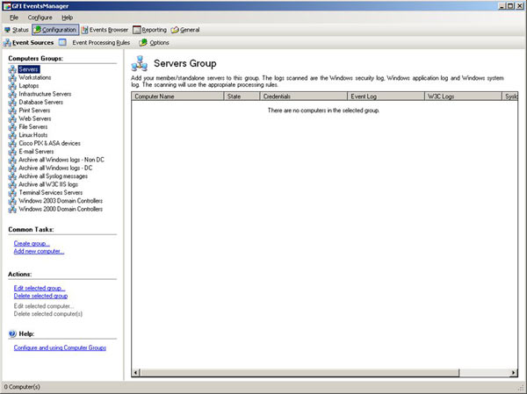This screenshot has height=394, width=527.
Task: Switch to the Reporting tab
Action: pyautogui.click(x=150, y=30)
